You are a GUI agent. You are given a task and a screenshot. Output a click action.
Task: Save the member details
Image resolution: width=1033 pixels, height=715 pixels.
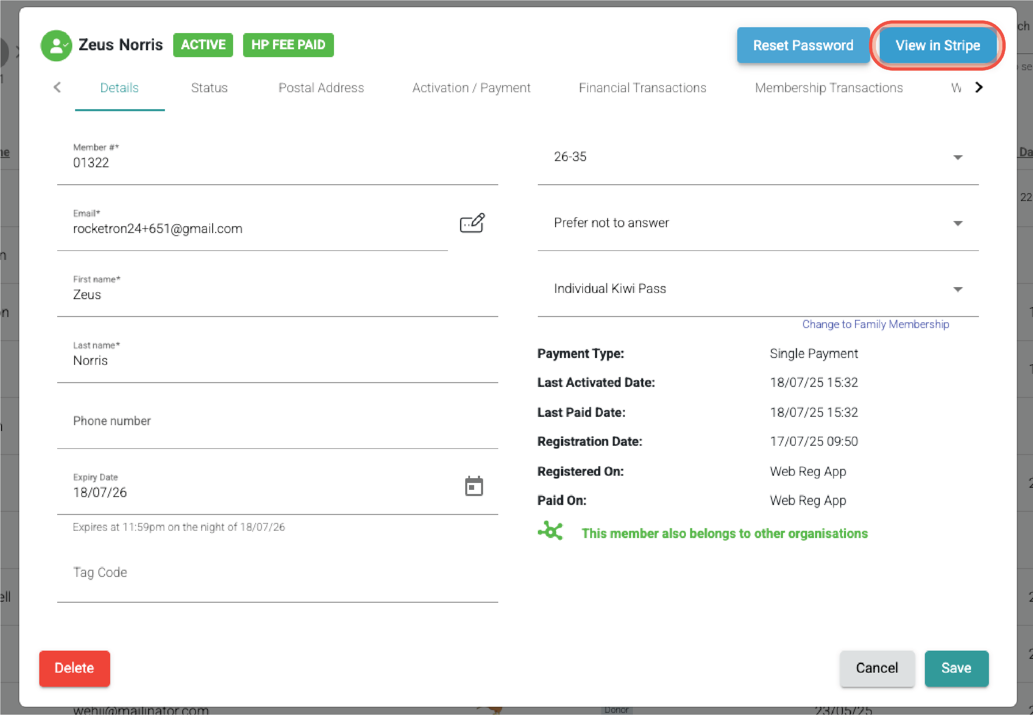click(x=956, y=668)
